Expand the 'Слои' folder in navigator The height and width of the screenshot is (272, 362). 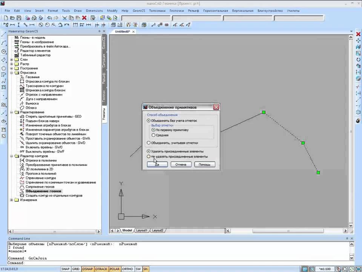tap(11, 60)
